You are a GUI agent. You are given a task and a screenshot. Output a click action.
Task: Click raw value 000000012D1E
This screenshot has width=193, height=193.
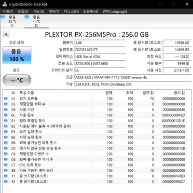[173, 121]
